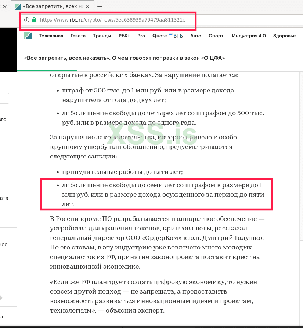This screenshot has width=303, height=328.
Task: Open page info with the ⓘ icon
Action: click(x=26, y=20)
